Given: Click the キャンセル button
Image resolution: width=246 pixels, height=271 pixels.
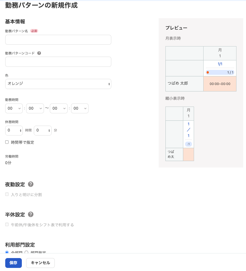Looking at the screenshot, I should 40,263.
